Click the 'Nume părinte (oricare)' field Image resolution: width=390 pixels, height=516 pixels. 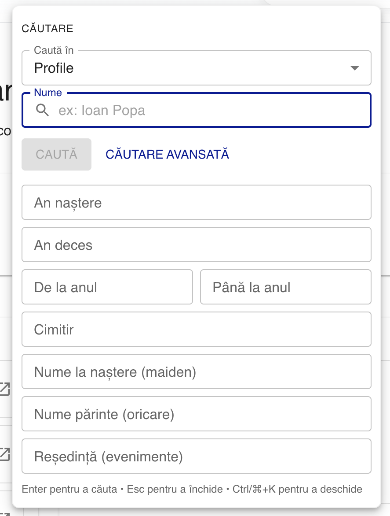click(196, 414)
